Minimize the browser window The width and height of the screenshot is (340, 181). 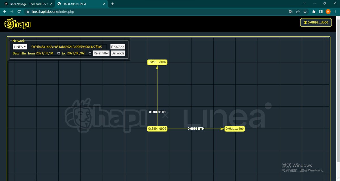pyautogui.click(x=314, y=3)
